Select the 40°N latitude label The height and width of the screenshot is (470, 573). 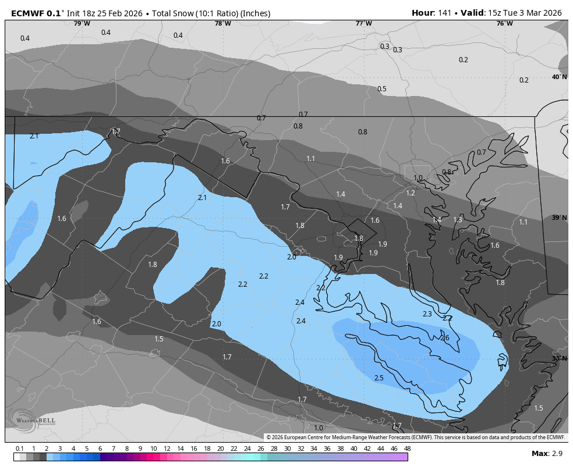[559, 77]
